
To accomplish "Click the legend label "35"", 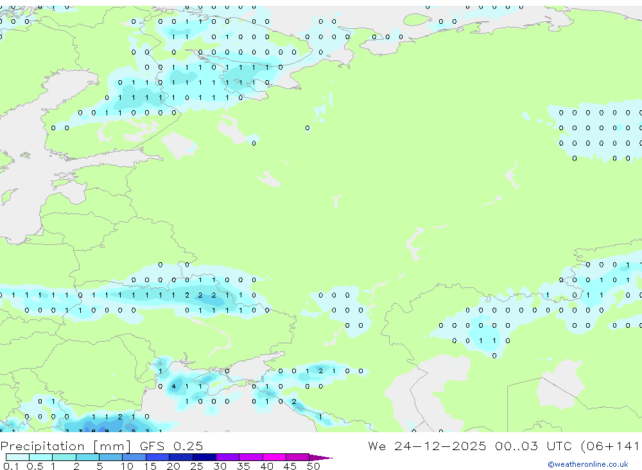I will point(243,466).
